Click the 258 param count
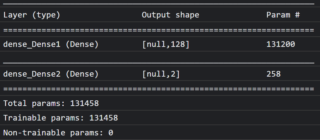The height and width of the screenshot is (140, 320). pyautogui.click(x=274, y=74)
